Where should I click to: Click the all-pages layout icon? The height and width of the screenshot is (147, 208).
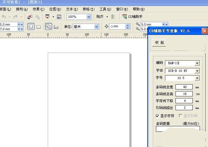click(49, 27)
